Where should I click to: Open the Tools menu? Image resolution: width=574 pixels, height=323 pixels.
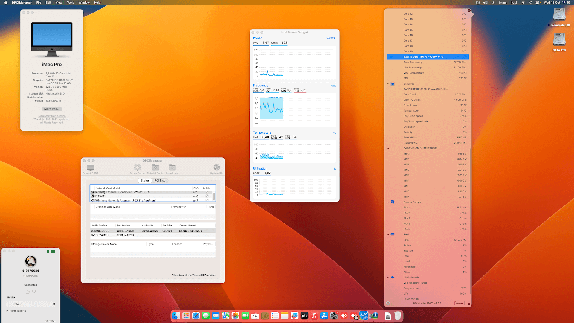70,3
